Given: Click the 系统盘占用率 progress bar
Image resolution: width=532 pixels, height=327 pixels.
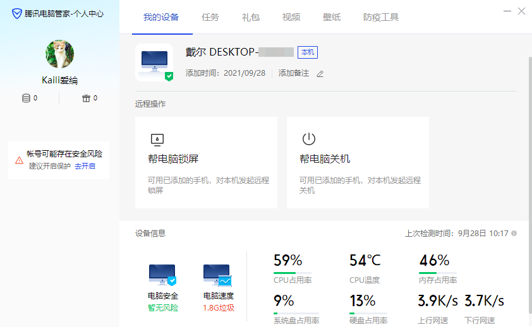Looking at the screenshot, I should [296, 313].
